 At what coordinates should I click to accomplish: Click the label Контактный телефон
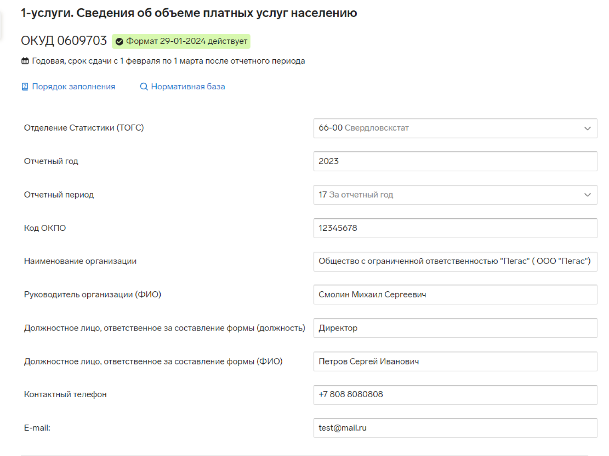(x=65, y=395)
